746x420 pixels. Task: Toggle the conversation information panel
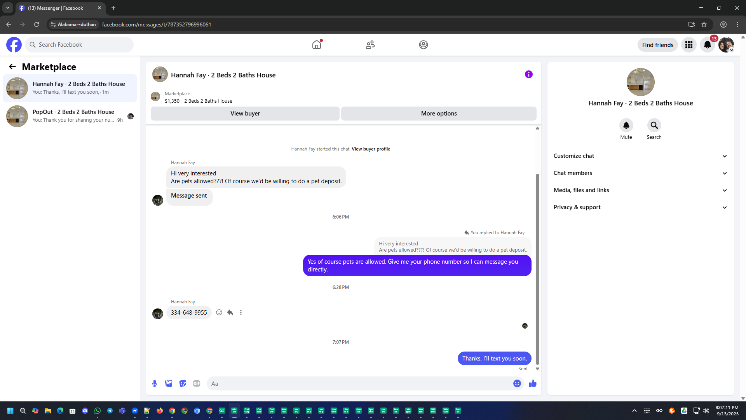(x=528, y=74)
